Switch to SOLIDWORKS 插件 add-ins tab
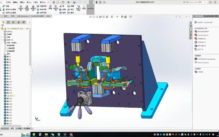219x137 pixels. pyautogui.click(x=37, y=16)
